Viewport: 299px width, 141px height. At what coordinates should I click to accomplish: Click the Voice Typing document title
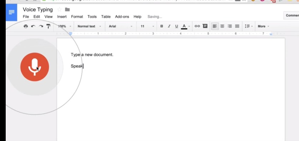(38, 10)
